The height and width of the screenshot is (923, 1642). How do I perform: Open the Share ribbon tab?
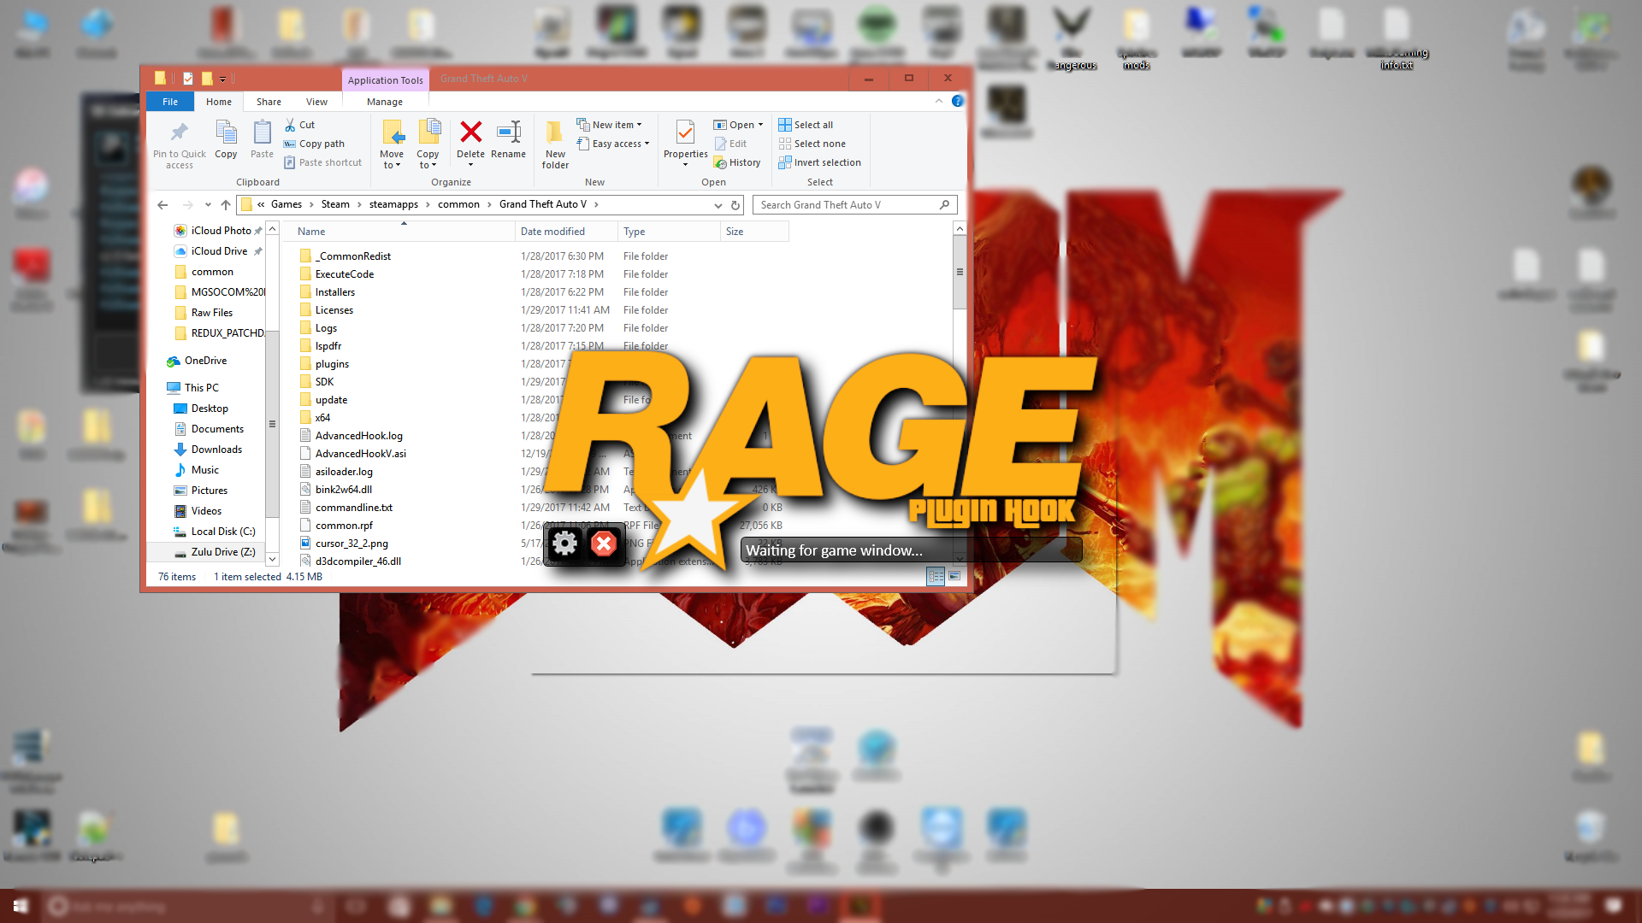(269, 102)
